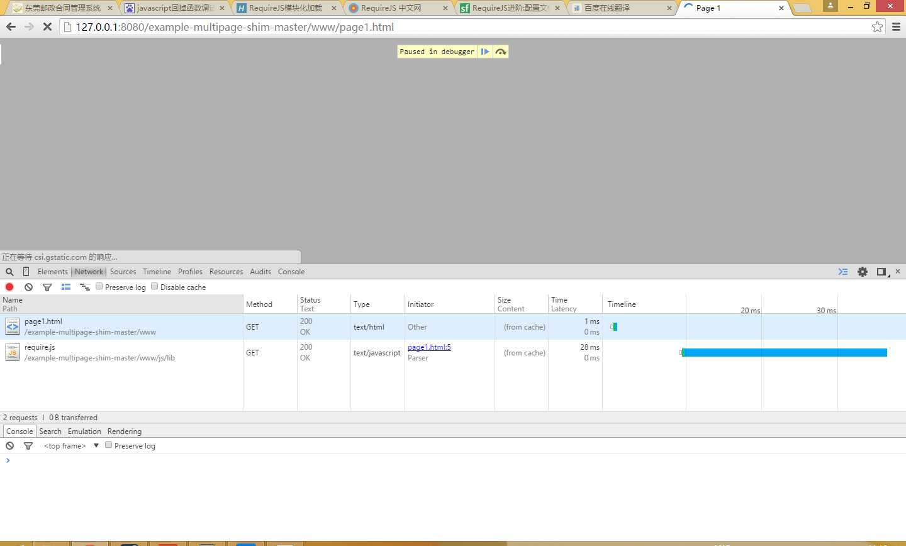This screenshot has width=906, height=546.
Task: Open the Resources panel
Action: coord(226,272)
